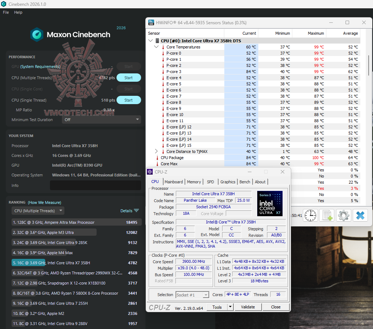Select the Intel Core Ultra 7 255H ranking row
Screen dimensions: 373x329
coord(76,303)
